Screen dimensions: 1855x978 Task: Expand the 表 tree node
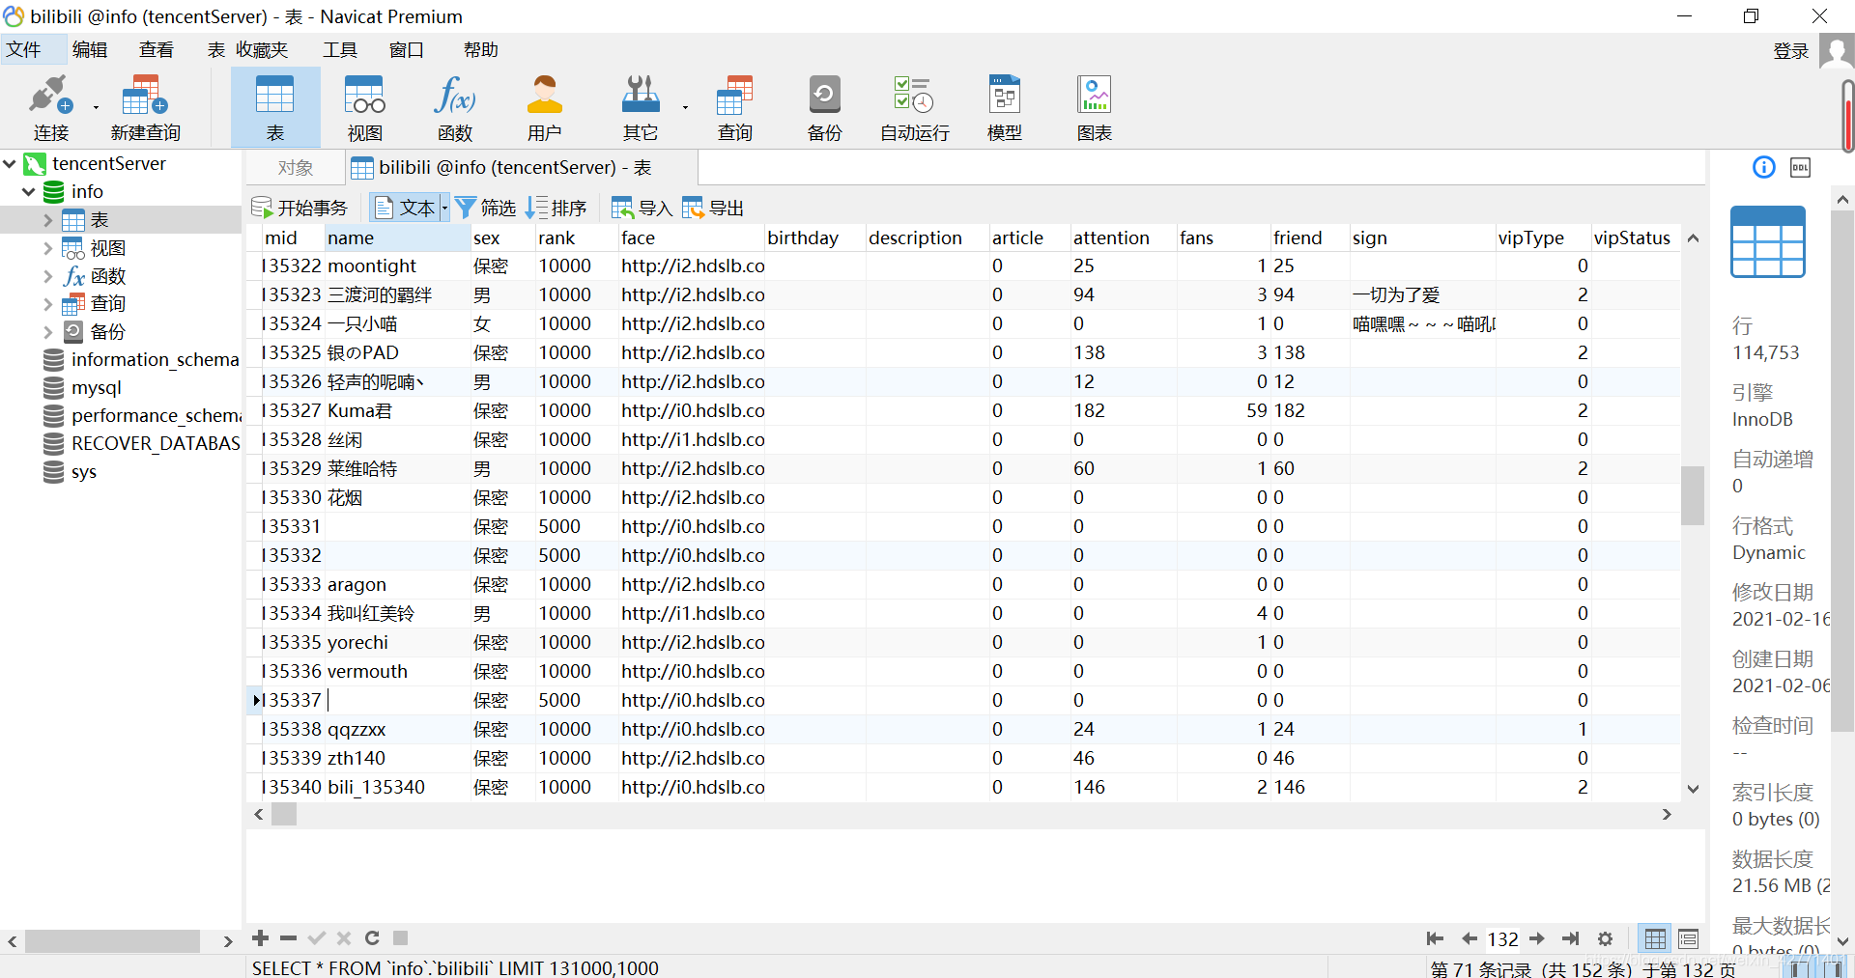(47, 220)
